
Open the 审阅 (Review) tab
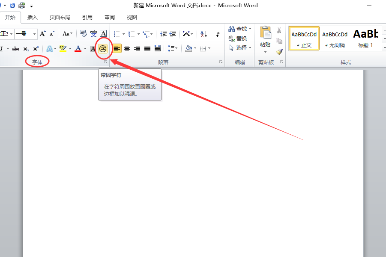110,18
